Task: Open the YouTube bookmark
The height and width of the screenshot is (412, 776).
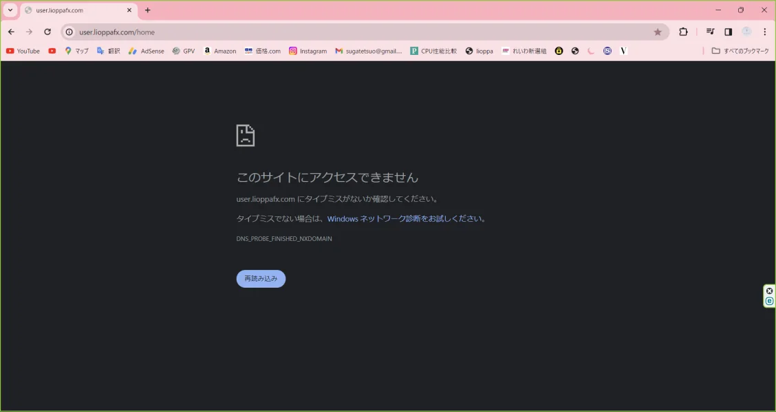Action: 23,50
